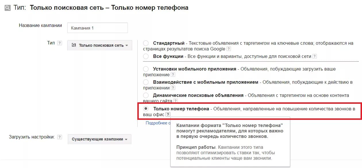The width and height of the screenshot is (362, 168).
Task: Click the Название кампании input field
Action: point(97,28)
